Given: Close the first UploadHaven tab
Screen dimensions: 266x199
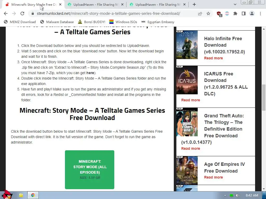Looking at the screenshot, I should 122,5.
